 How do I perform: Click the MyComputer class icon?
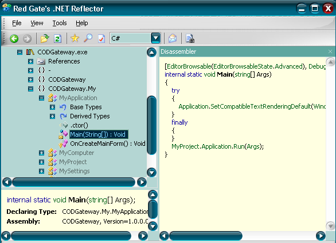click(x=52, y=153)
